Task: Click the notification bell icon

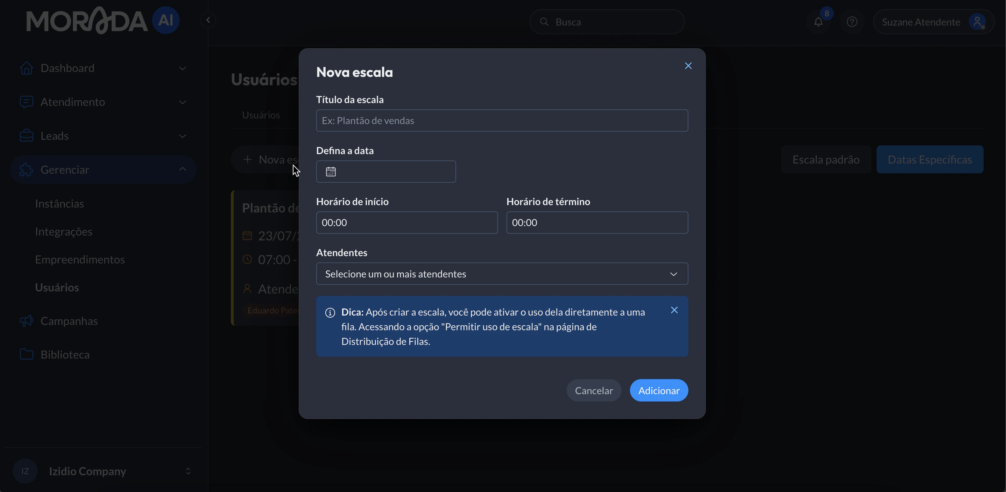Action: (x=819, y=22)
